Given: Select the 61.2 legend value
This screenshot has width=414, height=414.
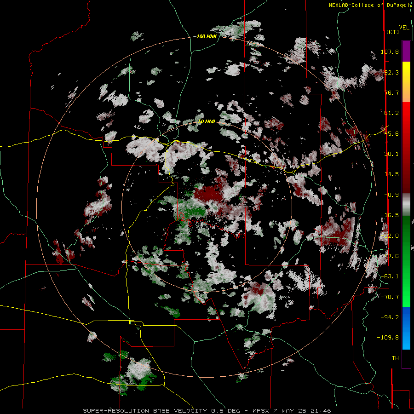Looking at the screenshot, I should (x=391, y=113).
